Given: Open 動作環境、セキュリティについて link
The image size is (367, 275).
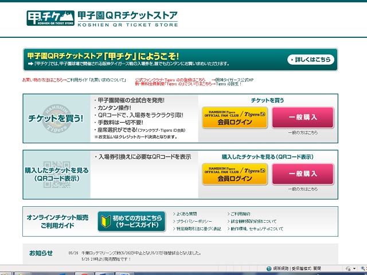Looking at the screenshot, I should point(257,229).
